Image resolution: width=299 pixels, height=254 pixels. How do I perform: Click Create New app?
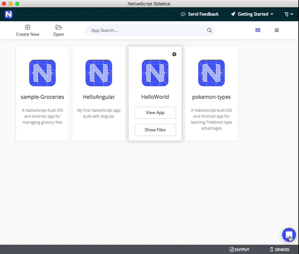(x=27, y=30)
